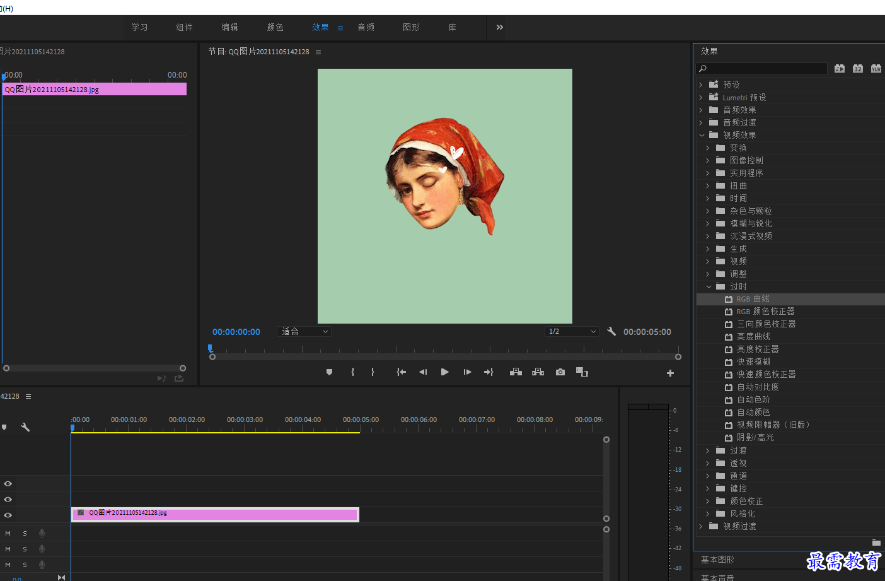Screen dimensions: 885x581
Task: Open the 1/2 playback resolution dropdown
Action: pos(572,331)
